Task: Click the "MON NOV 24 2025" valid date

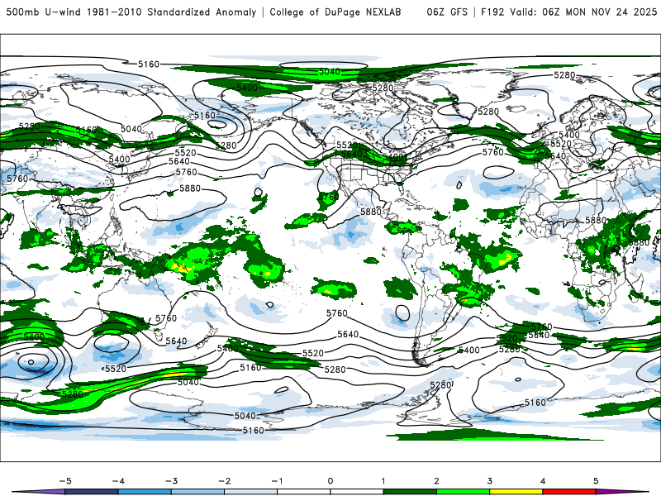Action: tap(611, 12)
